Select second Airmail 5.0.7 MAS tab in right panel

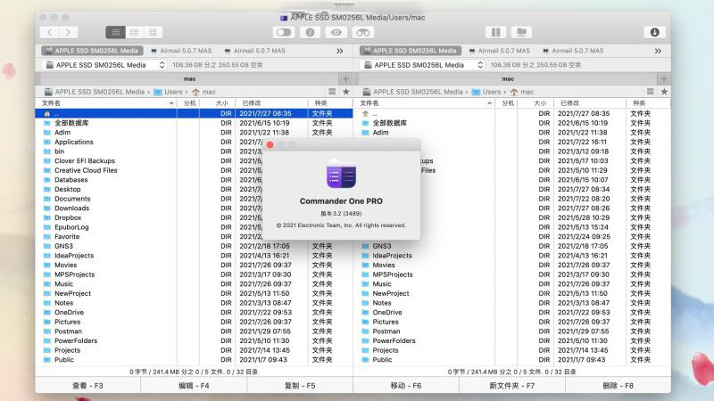573,51
